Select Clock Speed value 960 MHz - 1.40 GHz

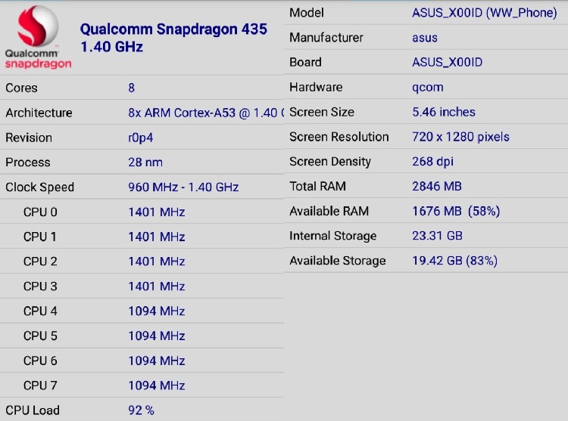[x=183, y=187]
